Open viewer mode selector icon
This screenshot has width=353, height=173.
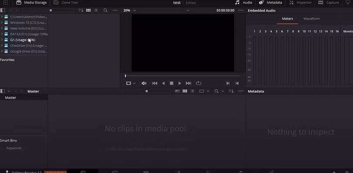(129, 83)
